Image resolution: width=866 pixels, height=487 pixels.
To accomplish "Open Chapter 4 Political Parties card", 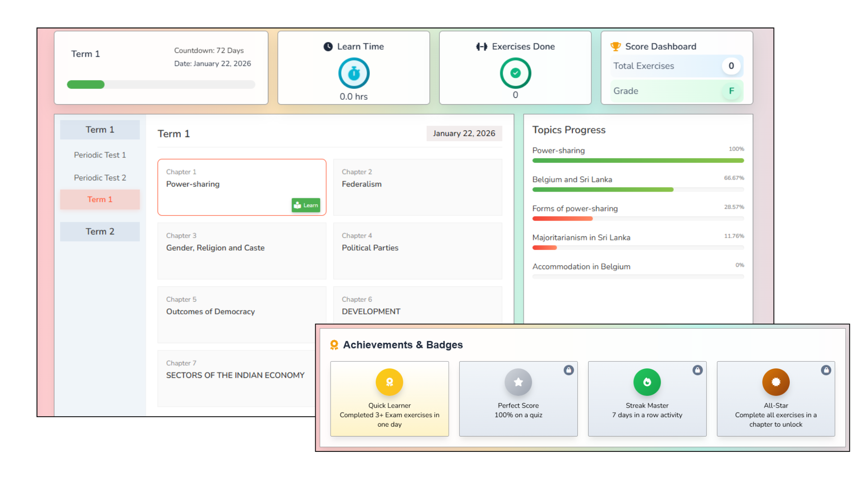I will point(417,251).
